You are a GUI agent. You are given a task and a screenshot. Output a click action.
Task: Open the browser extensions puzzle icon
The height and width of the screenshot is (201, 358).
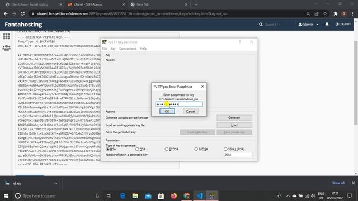click(x=336, y=13)
